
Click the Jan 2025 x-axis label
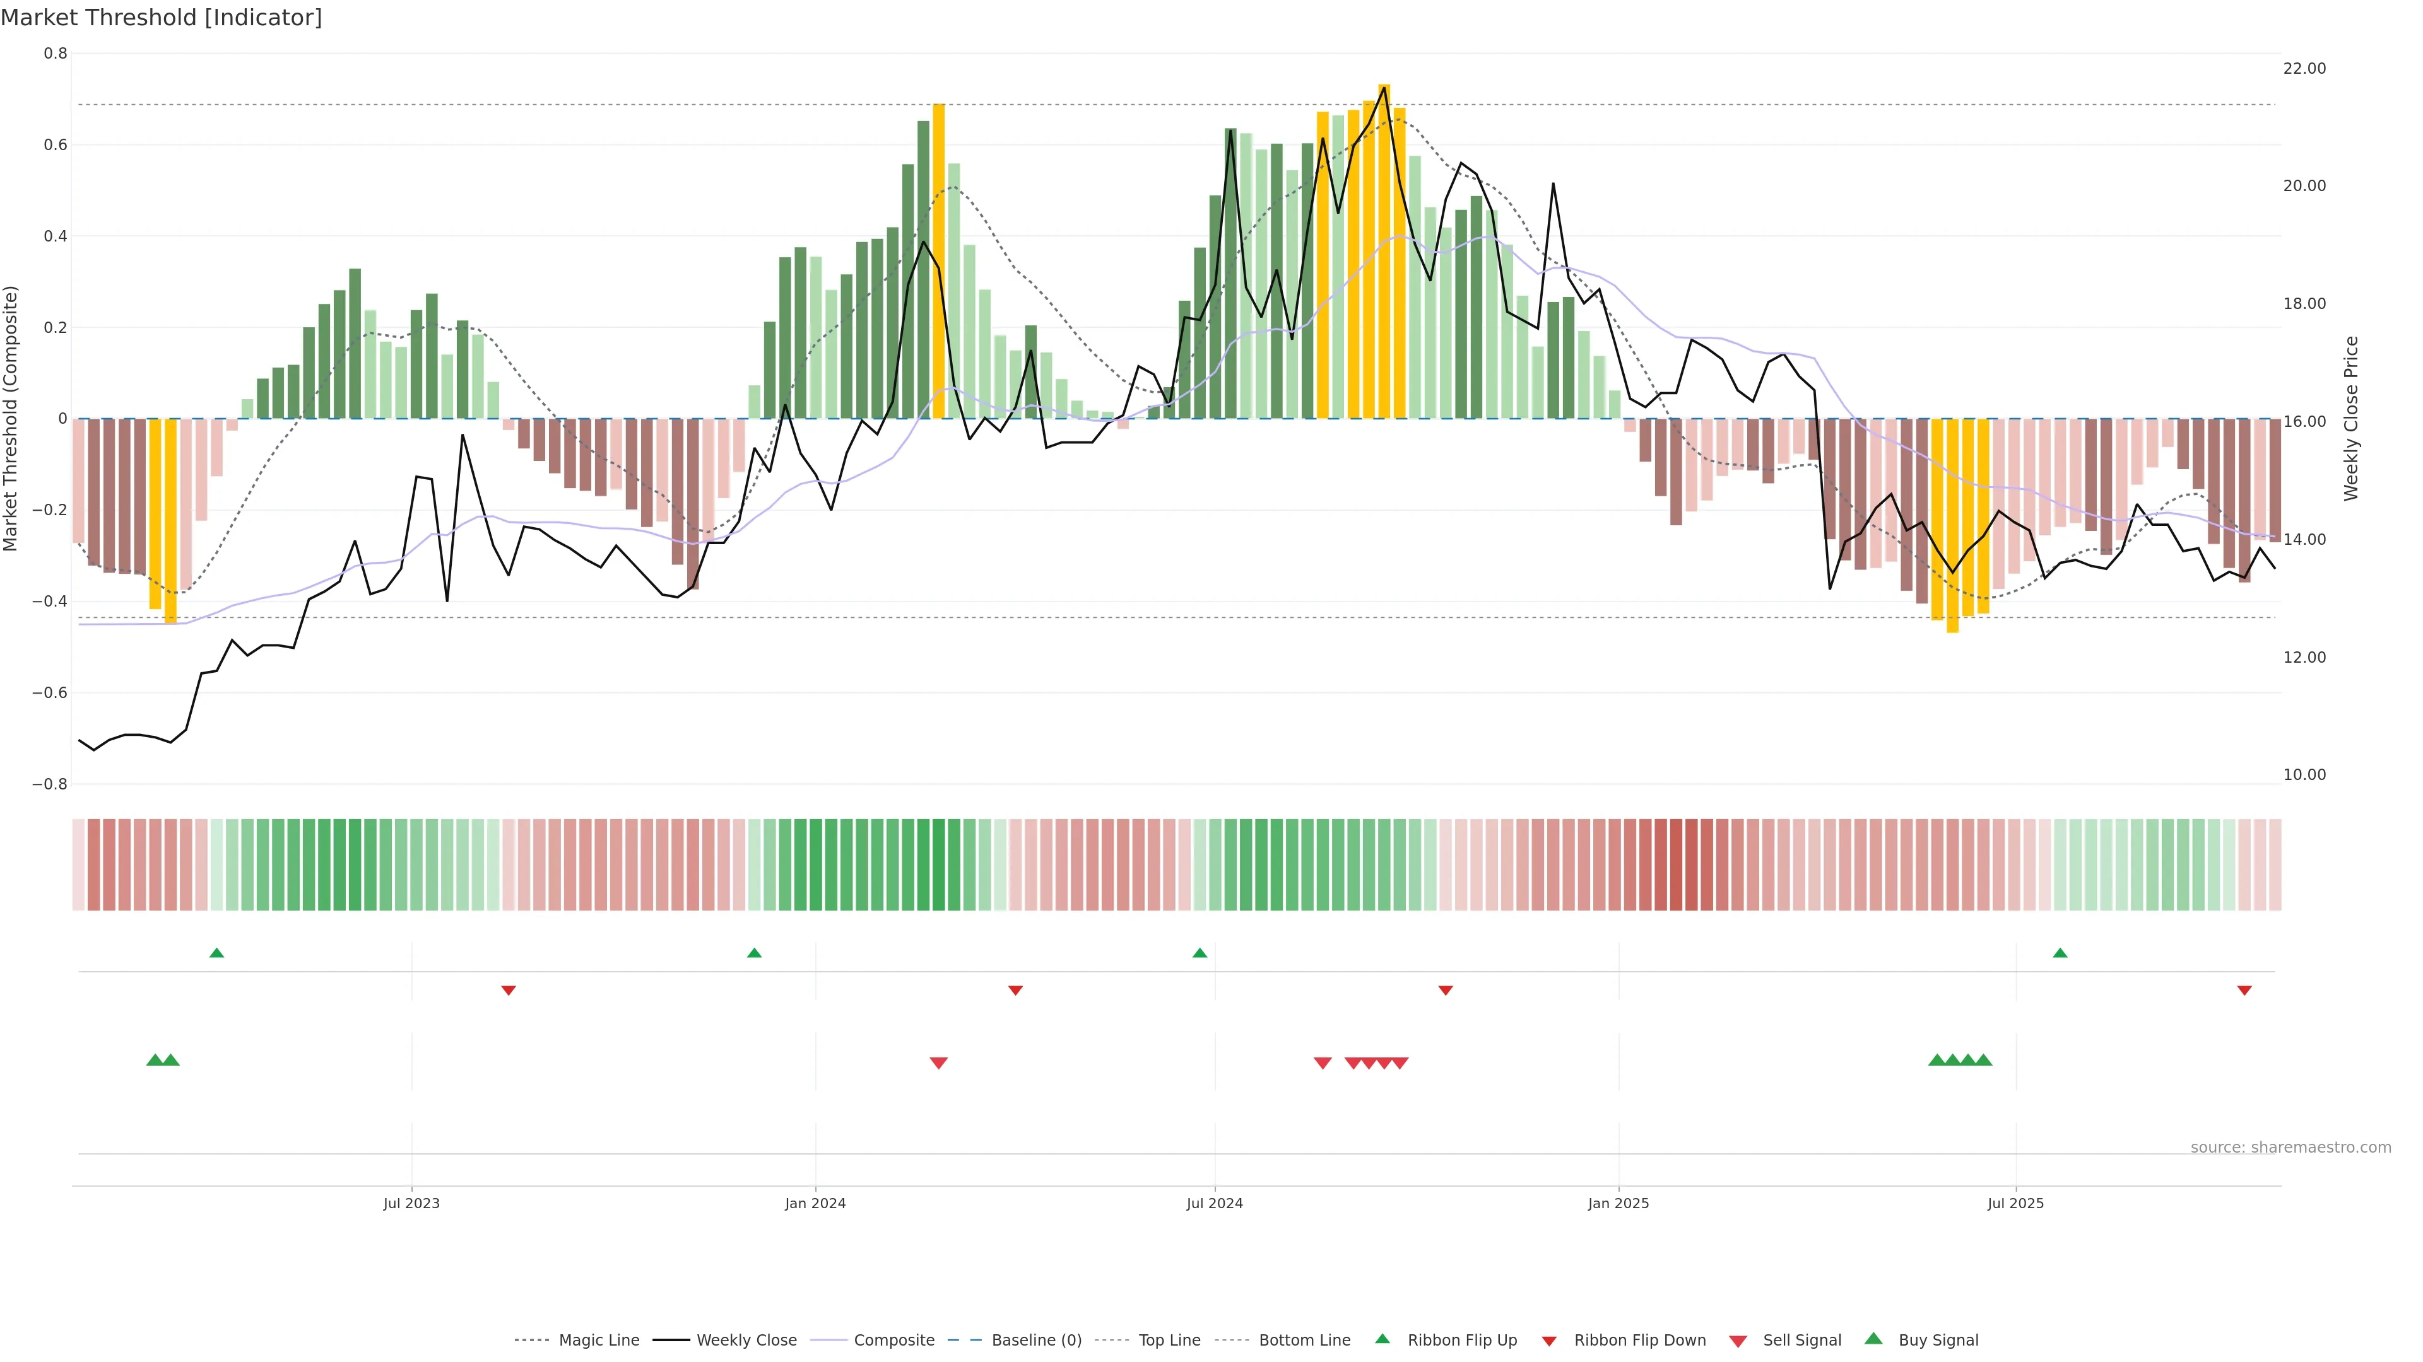pos(1618,1203)
